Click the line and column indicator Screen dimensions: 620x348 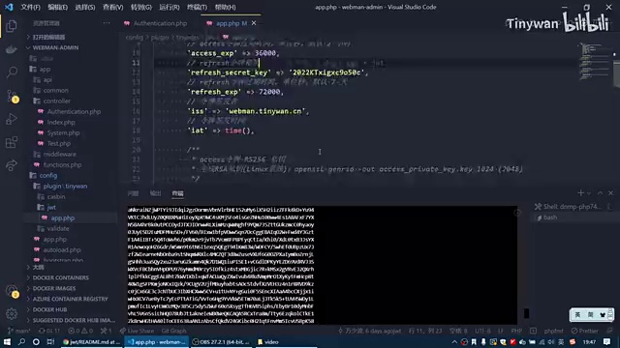pos(425,331)
